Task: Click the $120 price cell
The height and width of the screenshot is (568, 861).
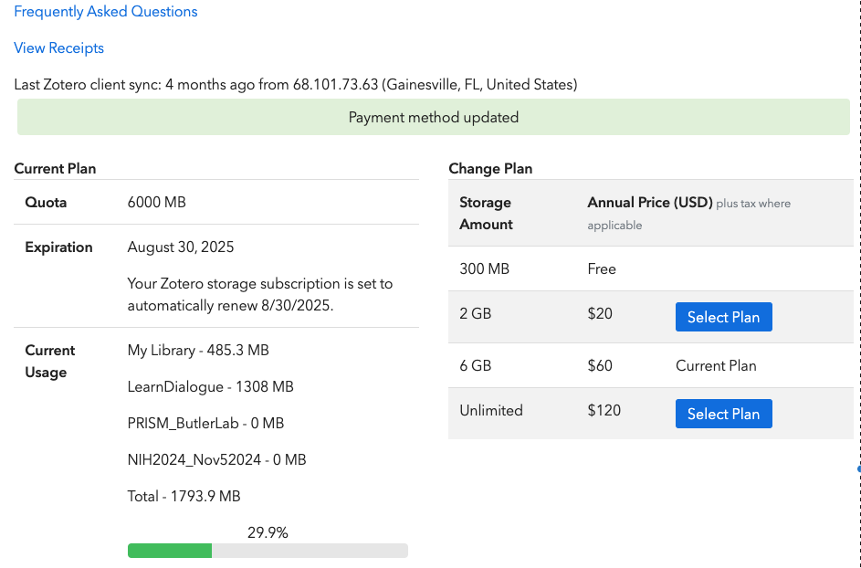Action: click(x=604, y=410)
